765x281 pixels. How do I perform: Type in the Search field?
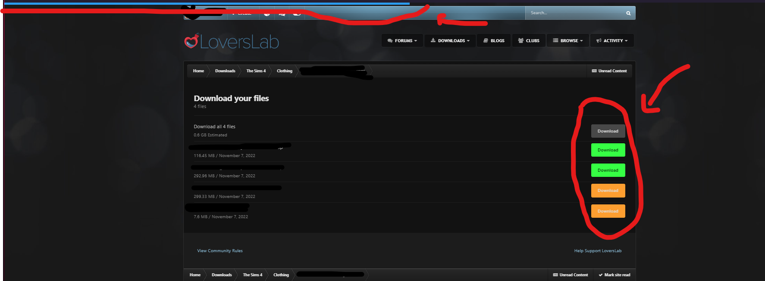point(574,13)
